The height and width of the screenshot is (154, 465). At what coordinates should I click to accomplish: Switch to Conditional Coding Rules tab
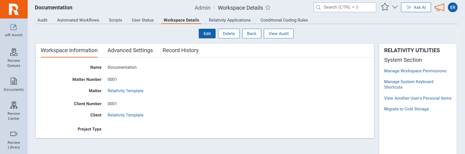click(284, 20)
